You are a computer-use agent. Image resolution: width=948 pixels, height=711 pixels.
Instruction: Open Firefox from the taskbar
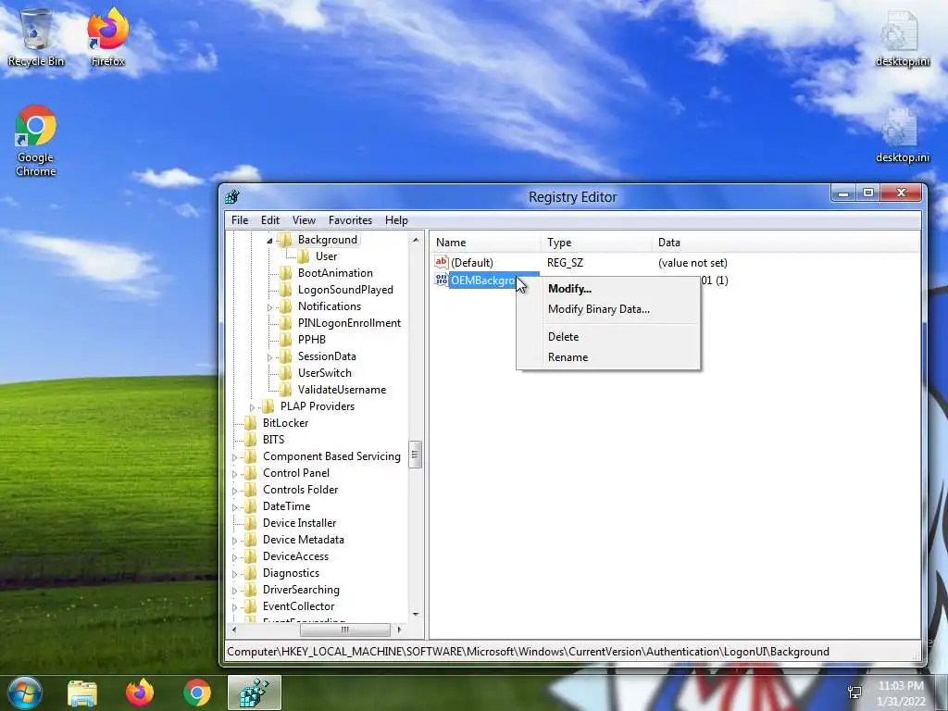140,692
